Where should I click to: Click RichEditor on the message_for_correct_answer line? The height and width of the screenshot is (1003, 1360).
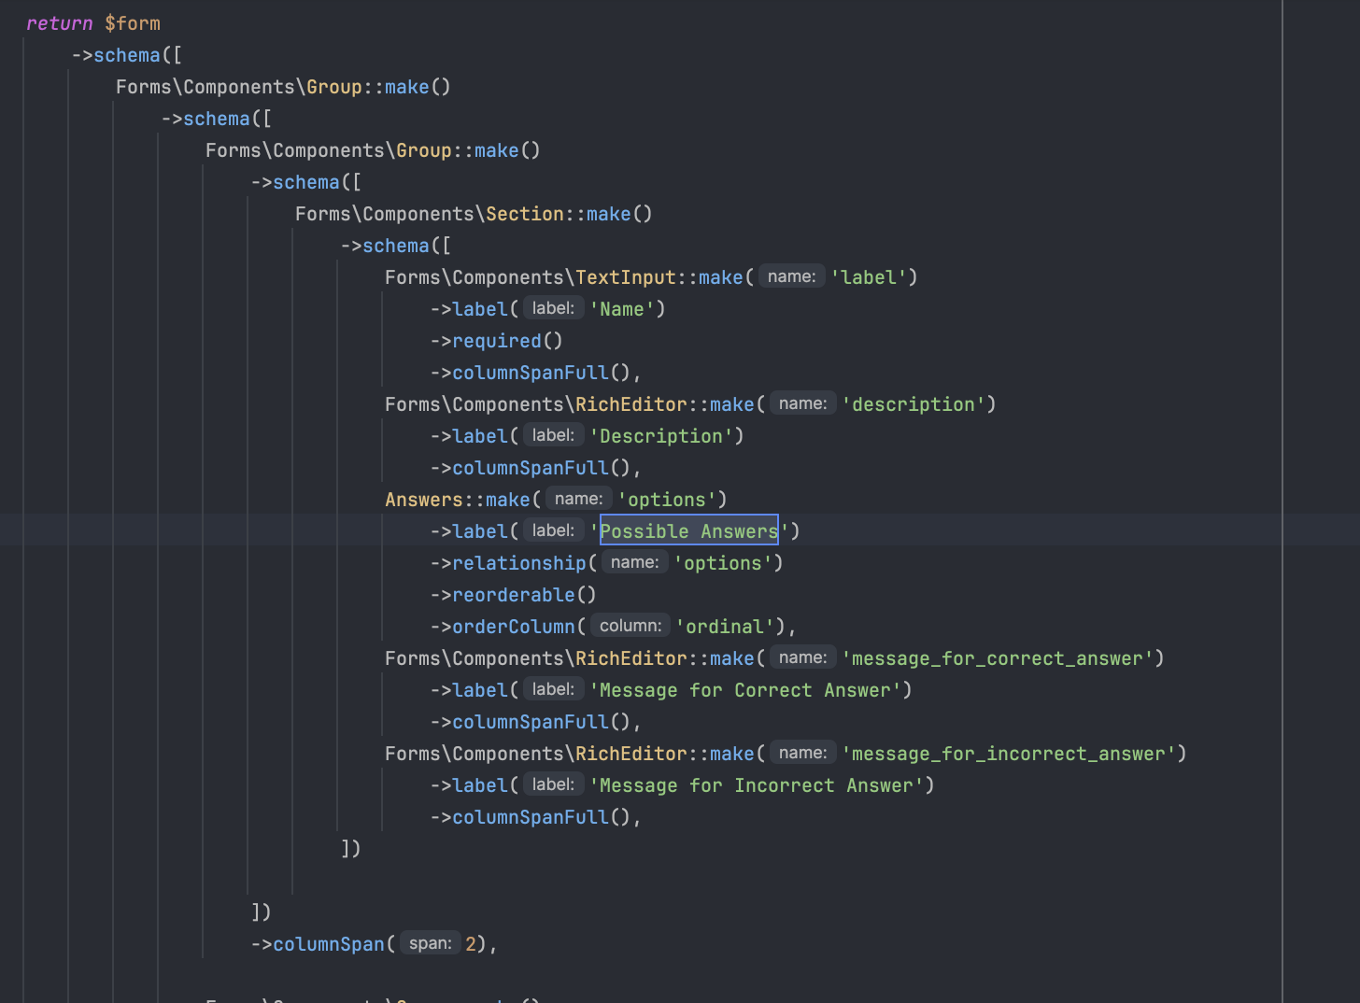pyautogui.click(x=631, y=658)
